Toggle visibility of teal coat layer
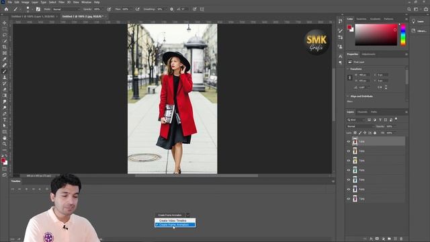The image size is (430, 242). click(x=349, y=170)
